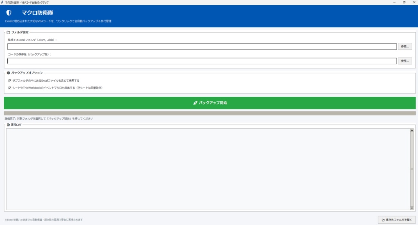Click the footer note about 読み取り専用

point(44,220)
